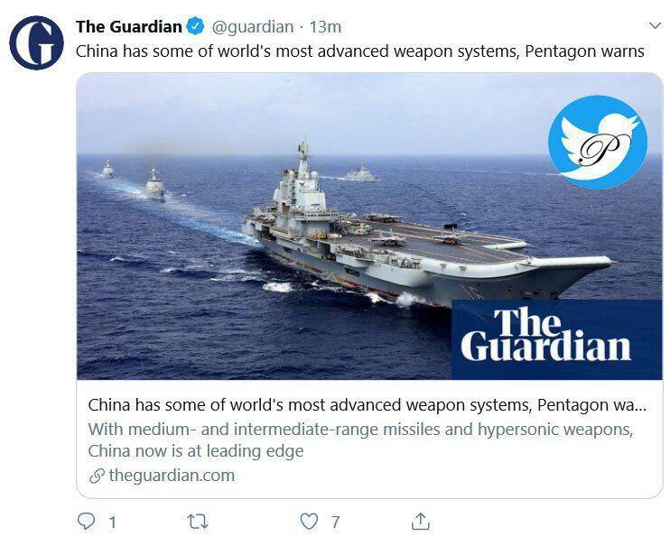Click the Guardian logo on image
This screenshot has width=670, height=546.
pyautogui.click(x=556, y=339)
